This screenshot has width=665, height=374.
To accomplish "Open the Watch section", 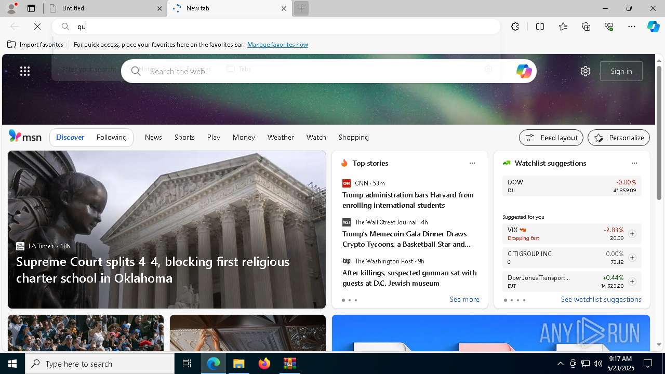I will tap(316, 137).
